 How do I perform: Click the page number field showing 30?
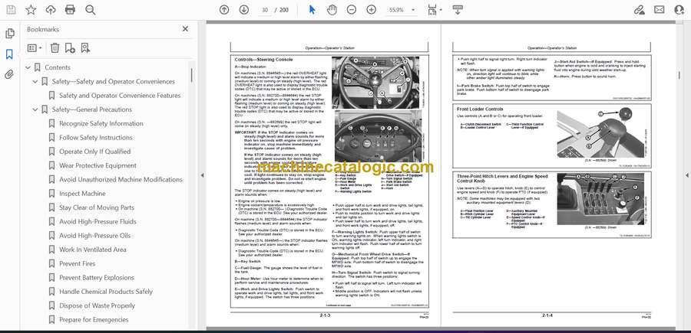264,10
